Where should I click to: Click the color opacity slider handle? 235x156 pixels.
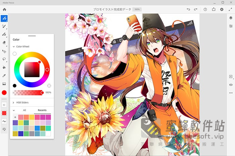(x=42, y=93)
